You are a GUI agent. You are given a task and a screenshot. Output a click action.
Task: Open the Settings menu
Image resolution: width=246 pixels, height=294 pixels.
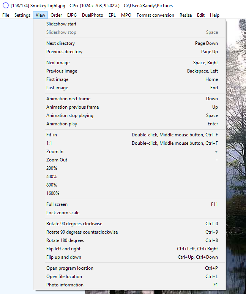pyautogui.click(x=22, y=15)
